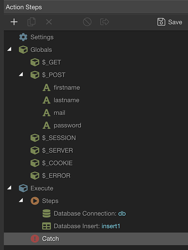Select the password POST variable
The image size is (188, 250).
(x=67, y=125)
